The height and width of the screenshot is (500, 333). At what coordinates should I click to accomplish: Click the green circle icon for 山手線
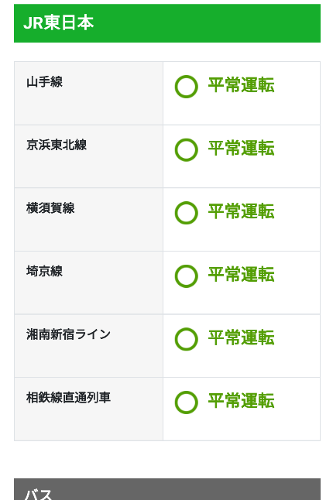(187, 87)
